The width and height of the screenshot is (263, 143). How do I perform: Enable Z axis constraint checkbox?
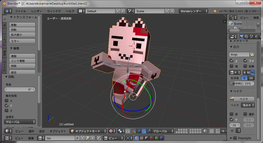pos(6,111)
